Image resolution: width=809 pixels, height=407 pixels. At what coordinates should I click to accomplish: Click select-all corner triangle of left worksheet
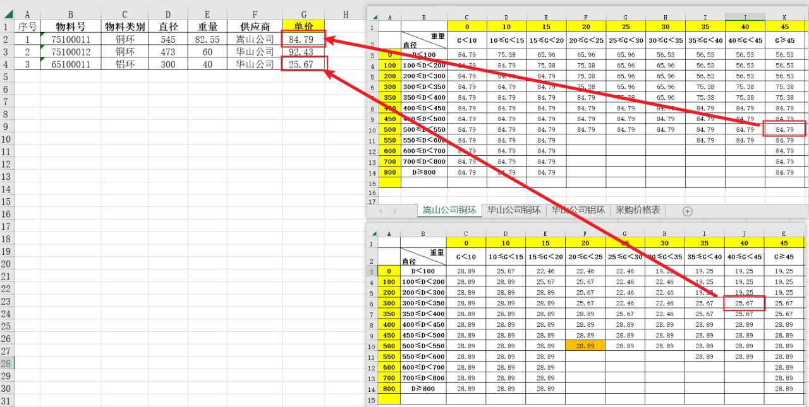point(8,13)
